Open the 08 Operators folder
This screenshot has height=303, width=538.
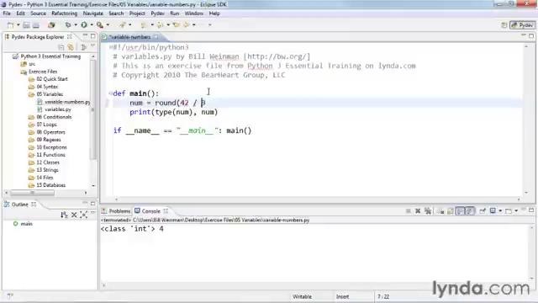50,132
